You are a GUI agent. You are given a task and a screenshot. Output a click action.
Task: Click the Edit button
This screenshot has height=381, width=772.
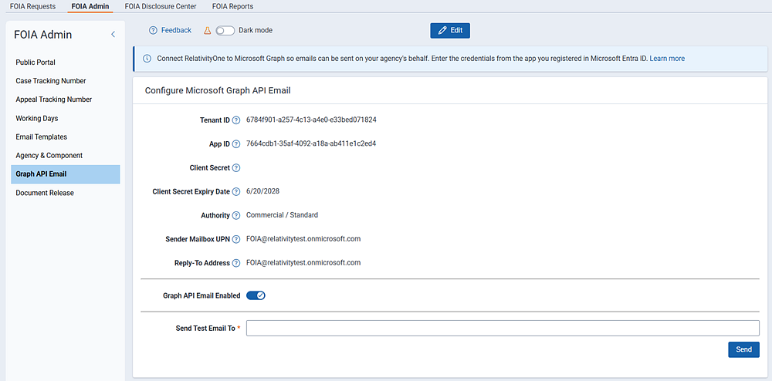[450, 31]
